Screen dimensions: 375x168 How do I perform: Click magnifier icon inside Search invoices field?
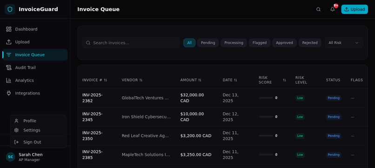point(88,43)
